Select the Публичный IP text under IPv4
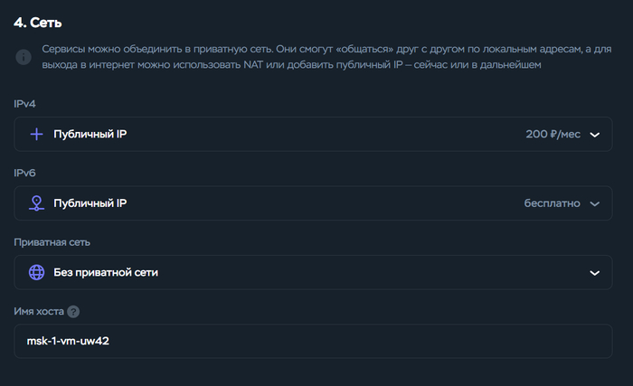The width and height of the screenshot is (633, 386). (x=90, y=134)
